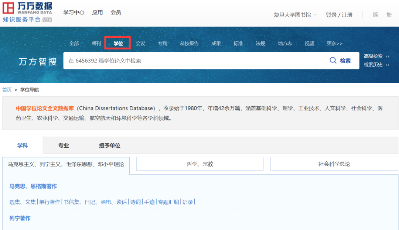
Task: Open 单行著作 subcategory
Action: [50, 202]
